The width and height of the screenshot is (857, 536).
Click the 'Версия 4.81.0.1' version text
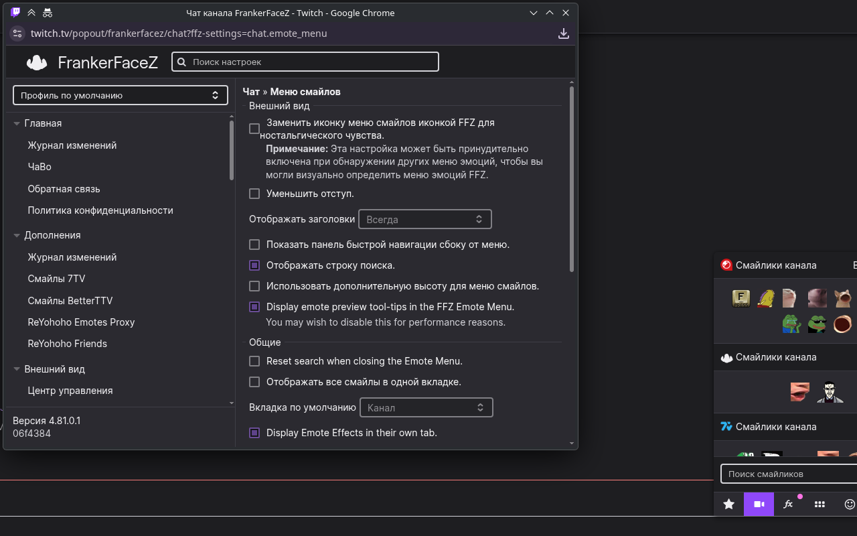coord(47,421)
